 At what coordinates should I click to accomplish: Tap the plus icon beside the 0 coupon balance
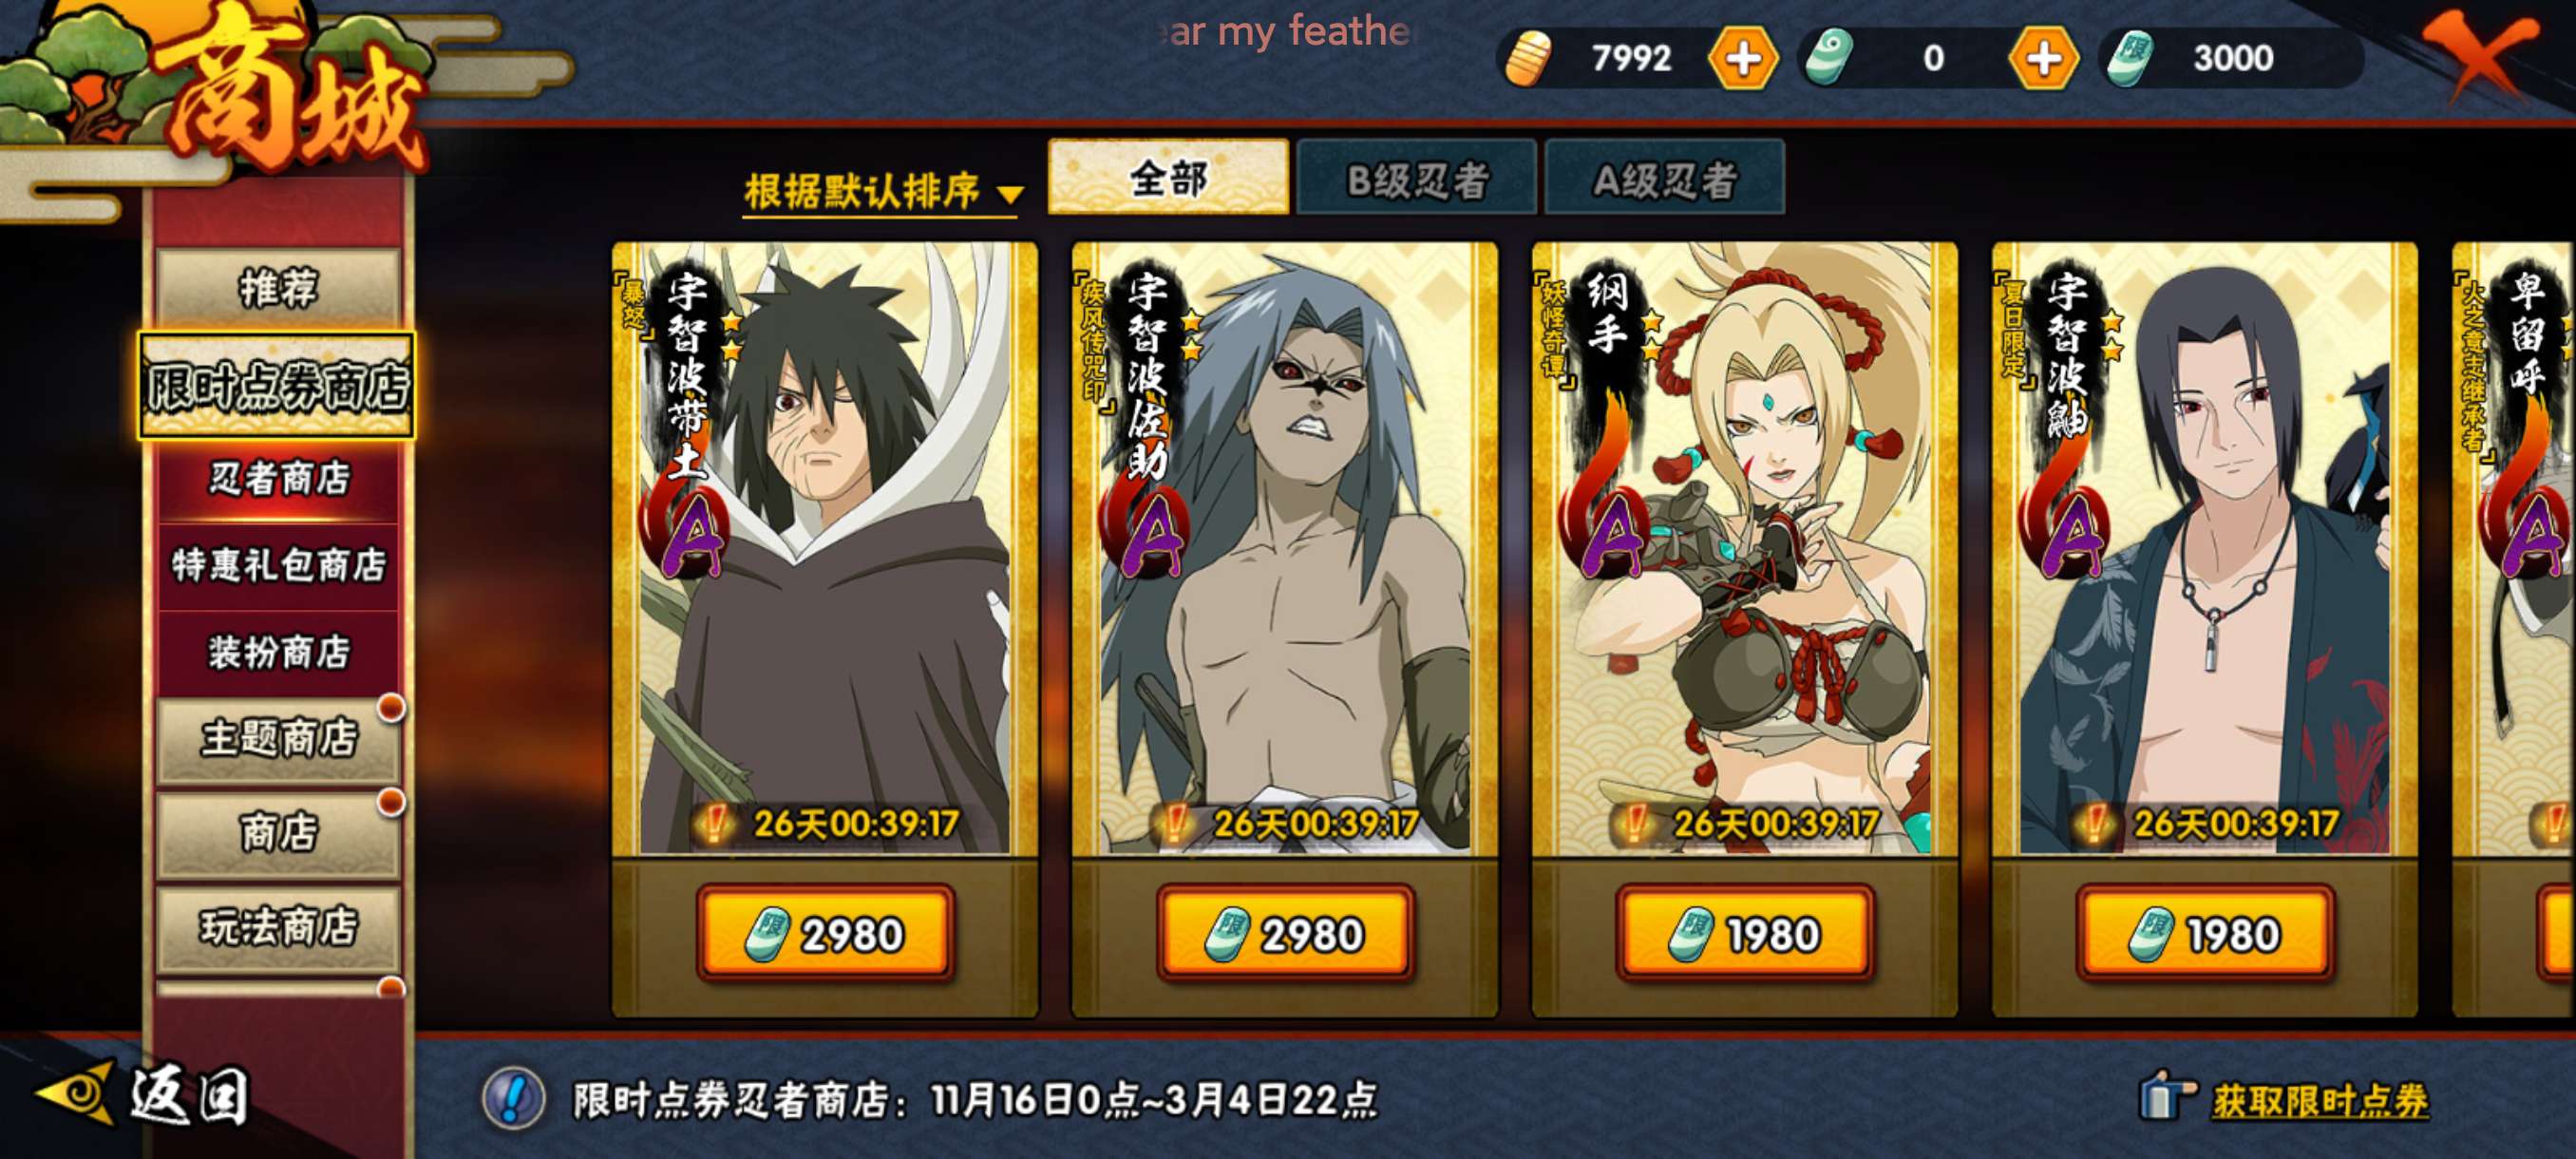click(2043, 58)
